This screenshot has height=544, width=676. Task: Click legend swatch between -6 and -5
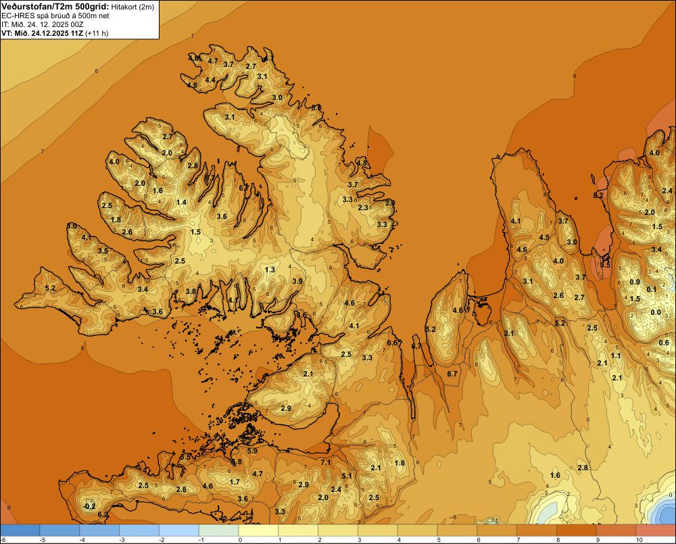20,530
